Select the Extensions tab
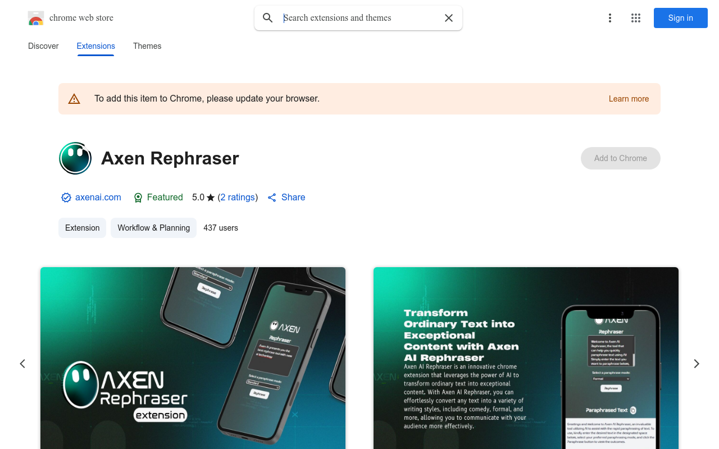This screenshot has width=719, height=449. (96, 46)
